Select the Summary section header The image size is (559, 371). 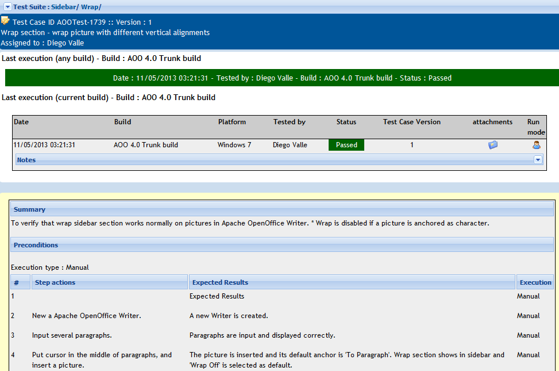pyautogui.click(x=282, y=209)
